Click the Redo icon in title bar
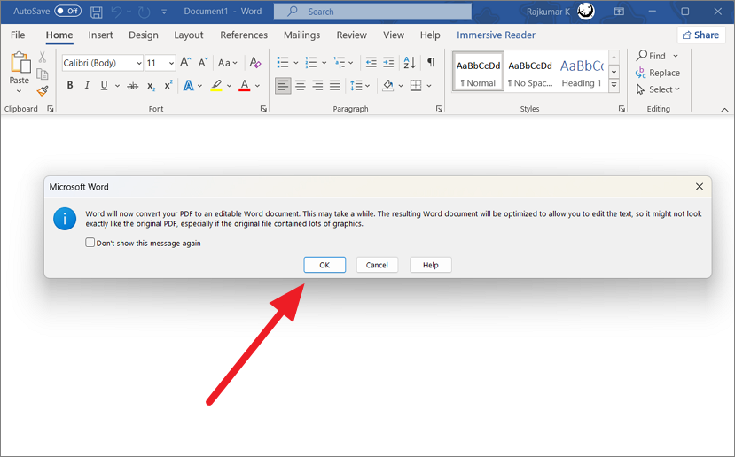The height and width of the screenshot is (457, 735). coord(145,12)
